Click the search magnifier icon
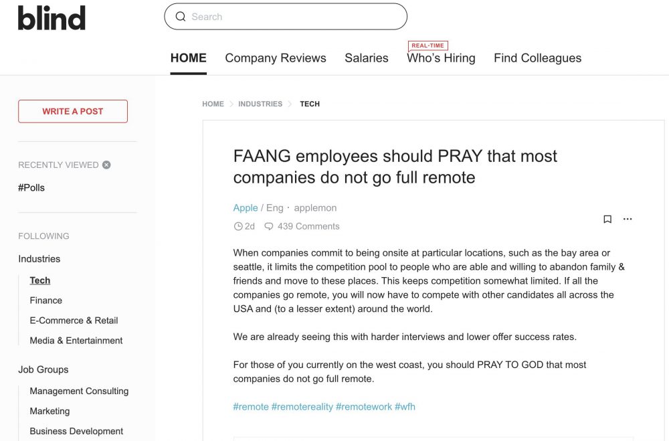 point(181,17)
